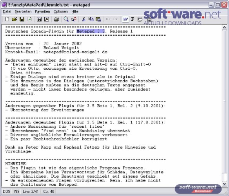Click the 'Line: 2/41' status bar entry
The width and height of the screenshot is (229, 196).
point(31,191)
